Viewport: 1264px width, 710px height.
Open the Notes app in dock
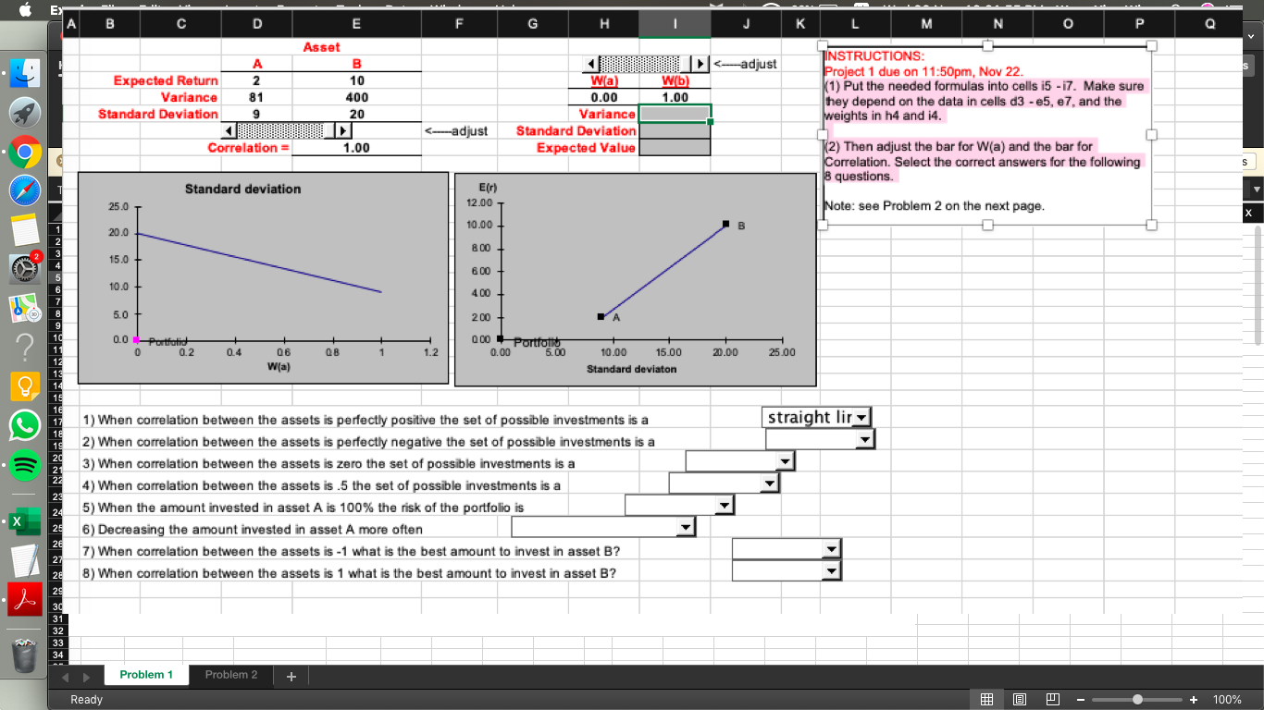[x=26, y=230]
